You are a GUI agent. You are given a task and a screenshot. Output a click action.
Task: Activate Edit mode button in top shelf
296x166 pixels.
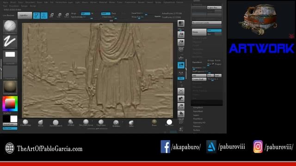coord(37,15)
